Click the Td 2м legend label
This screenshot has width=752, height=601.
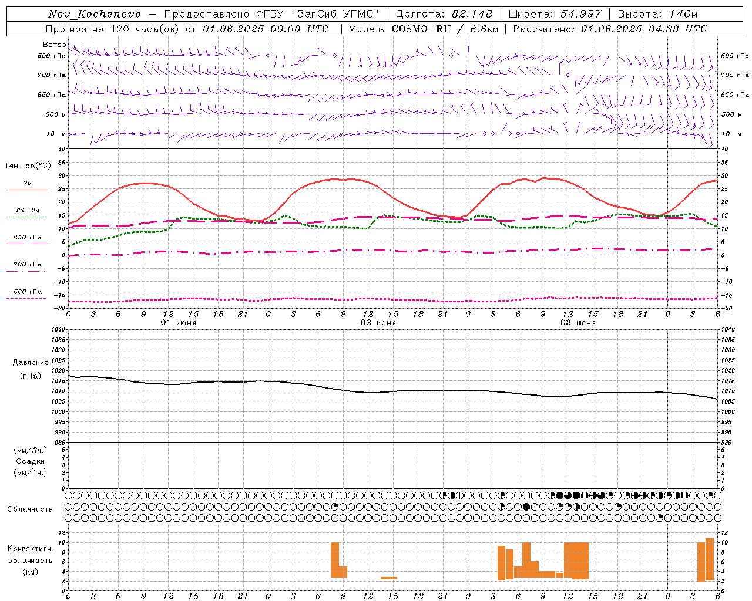point(28,210)
